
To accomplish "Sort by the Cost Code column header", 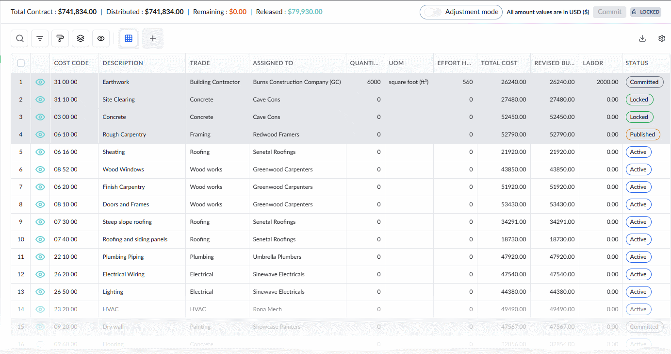I will pos(71,63).
